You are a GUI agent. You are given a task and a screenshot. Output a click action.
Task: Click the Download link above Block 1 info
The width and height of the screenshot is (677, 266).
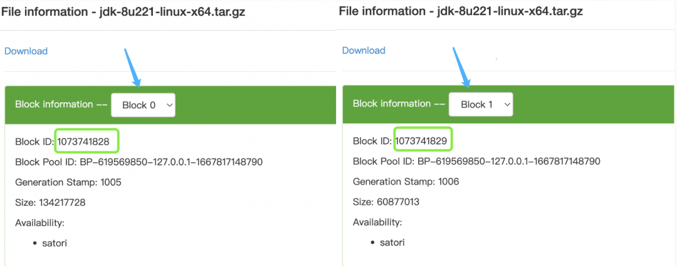[364, 51]
